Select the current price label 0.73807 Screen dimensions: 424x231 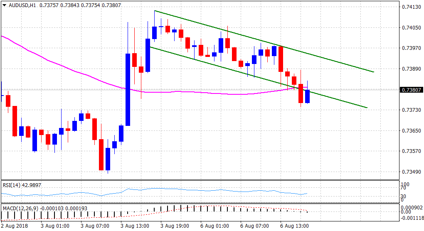coord(412,90)
